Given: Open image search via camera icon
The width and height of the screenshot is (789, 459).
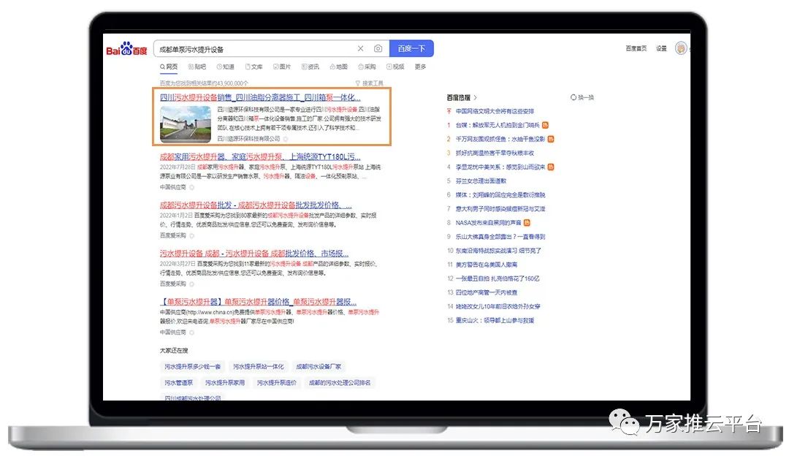Looking at the screenshot, I should click(378, 49).
